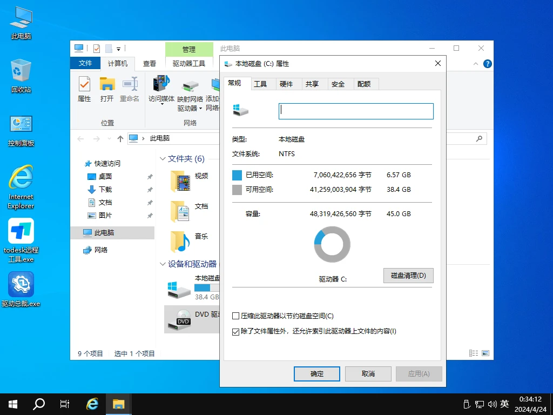Screen dimensions: 553x415
Task: Select the 音乐 folder icon
Action: (180, 242)
